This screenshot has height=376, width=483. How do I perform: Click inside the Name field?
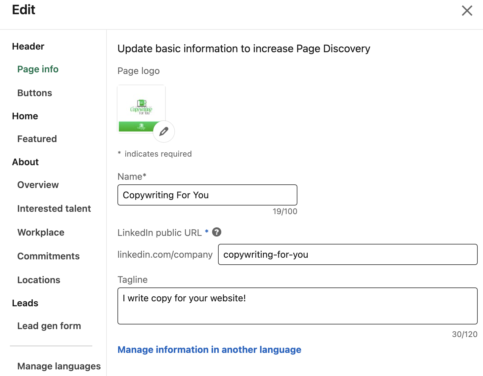pyautogui.click(x=207, y=195)
